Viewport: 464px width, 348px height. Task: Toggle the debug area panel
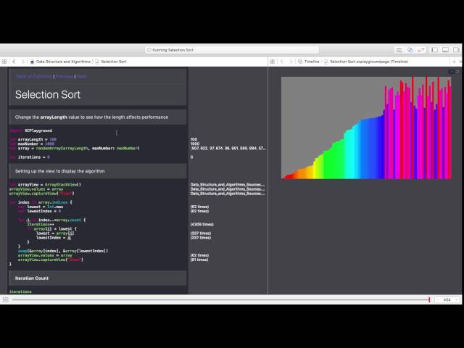click(445, 50)
